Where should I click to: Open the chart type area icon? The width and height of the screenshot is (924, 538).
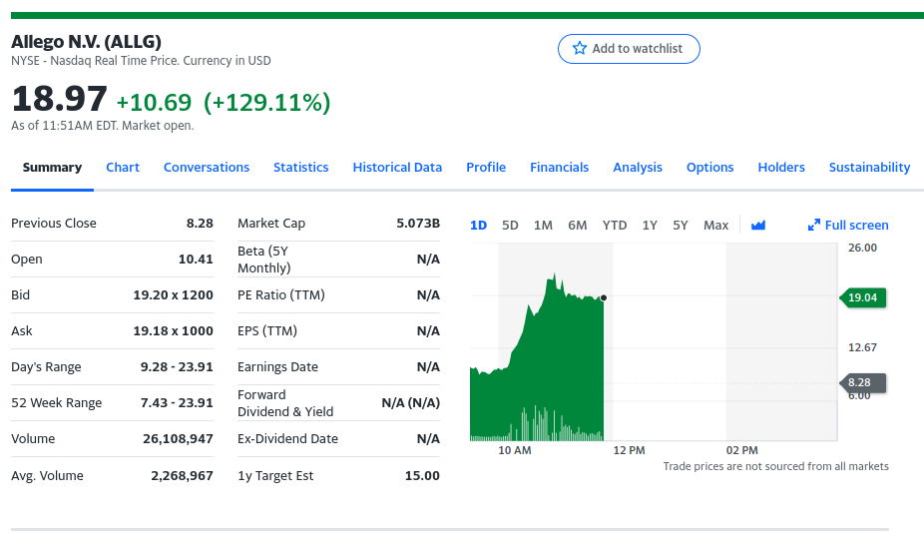pos(758,226)
